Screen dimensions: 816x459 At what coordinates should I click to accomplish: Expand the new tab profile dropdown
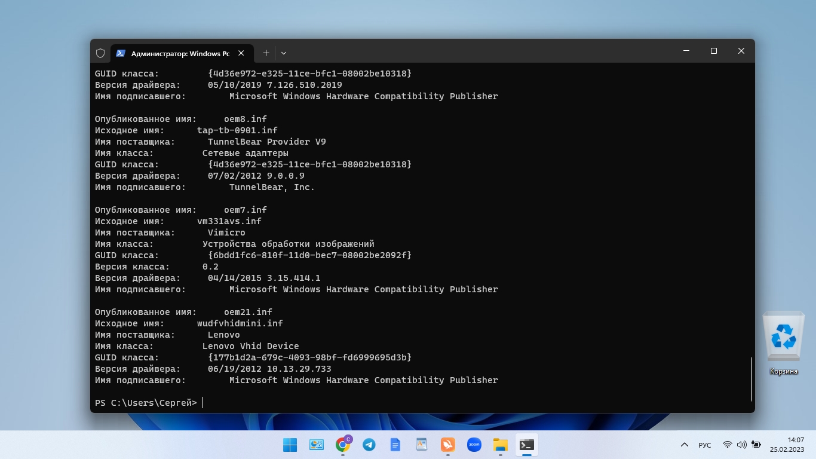pyautogui.click(x=284, y=53)
